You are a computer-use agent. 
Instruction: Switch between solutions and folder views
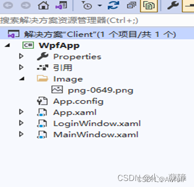[61, 5]
